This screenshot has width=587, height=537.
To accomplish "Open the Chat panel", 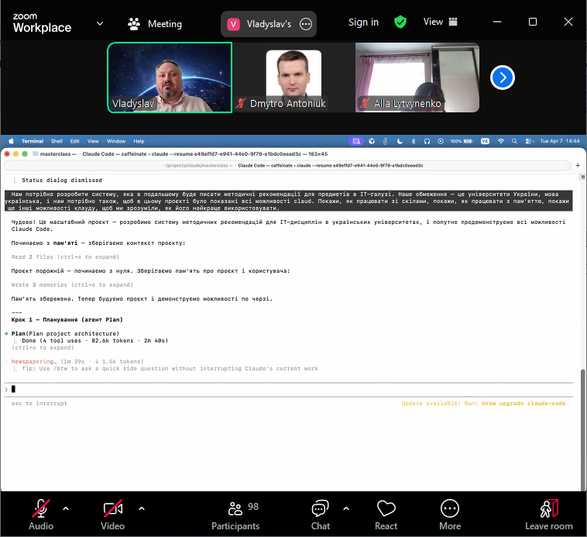I will [320, 515].
